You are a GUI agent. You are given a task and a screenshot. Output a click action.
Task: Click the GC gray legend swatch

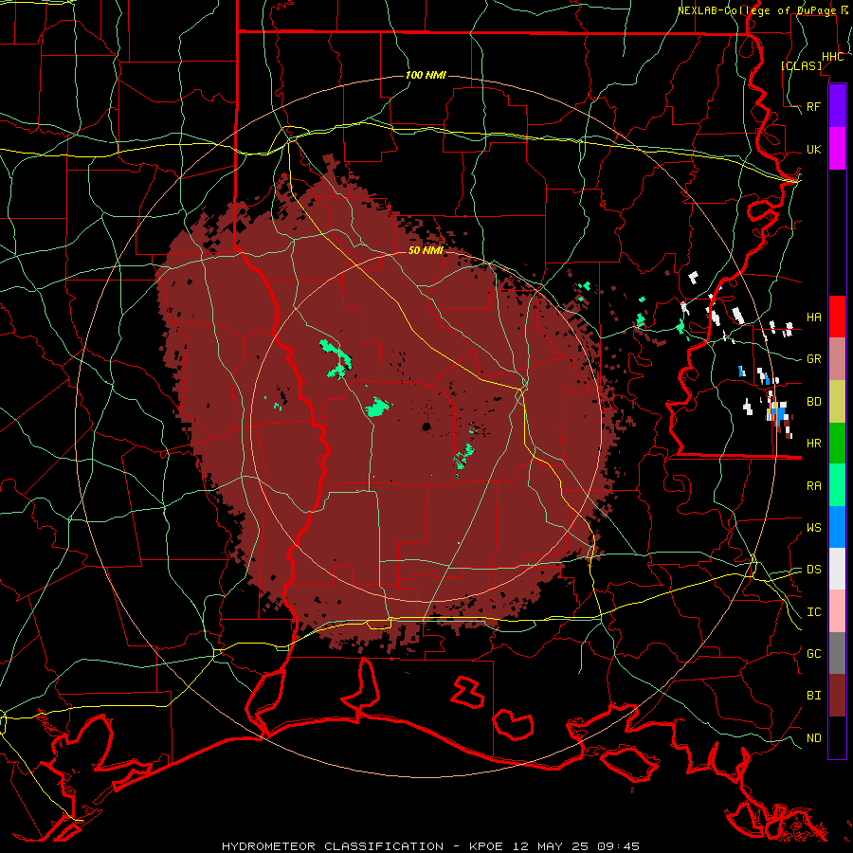pyautogui.click(x=837, y=653)
